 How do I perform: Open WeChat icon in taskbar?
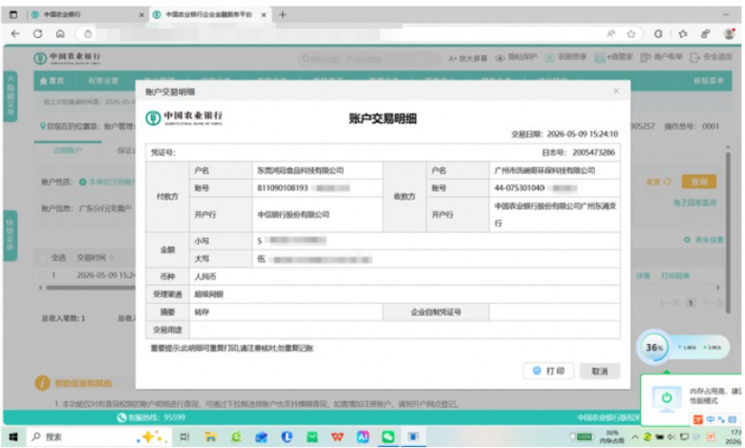[x=388, y=437]
